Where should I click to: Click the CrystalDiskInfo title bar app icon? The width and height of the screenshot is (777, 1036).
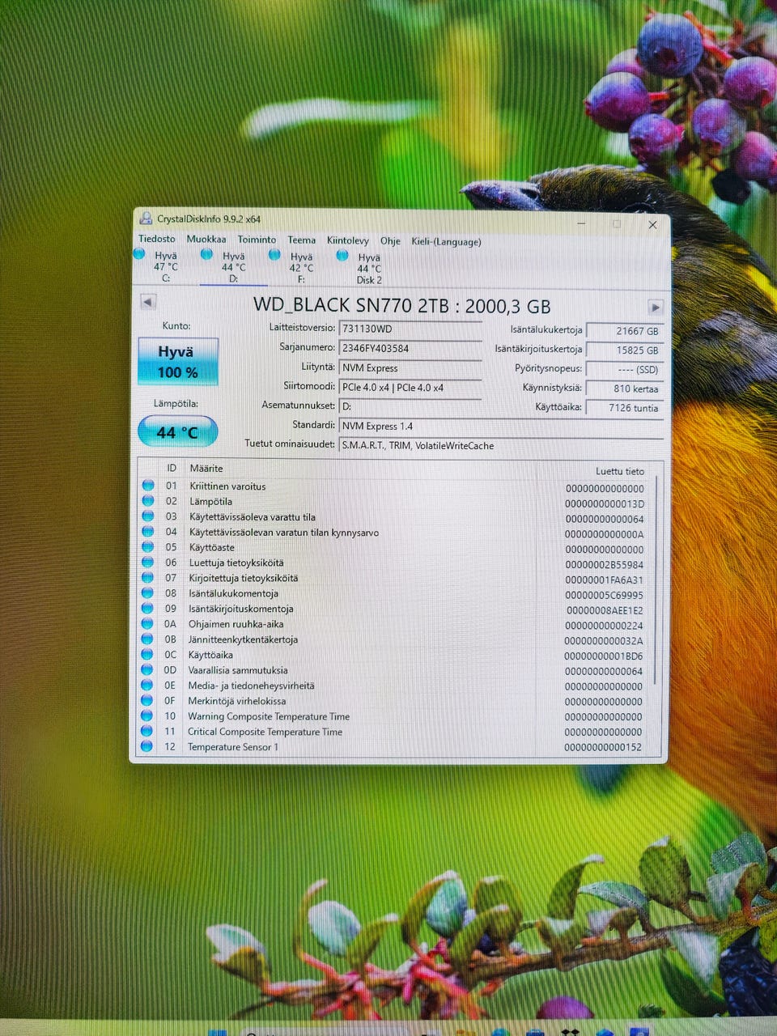[146, 218]
